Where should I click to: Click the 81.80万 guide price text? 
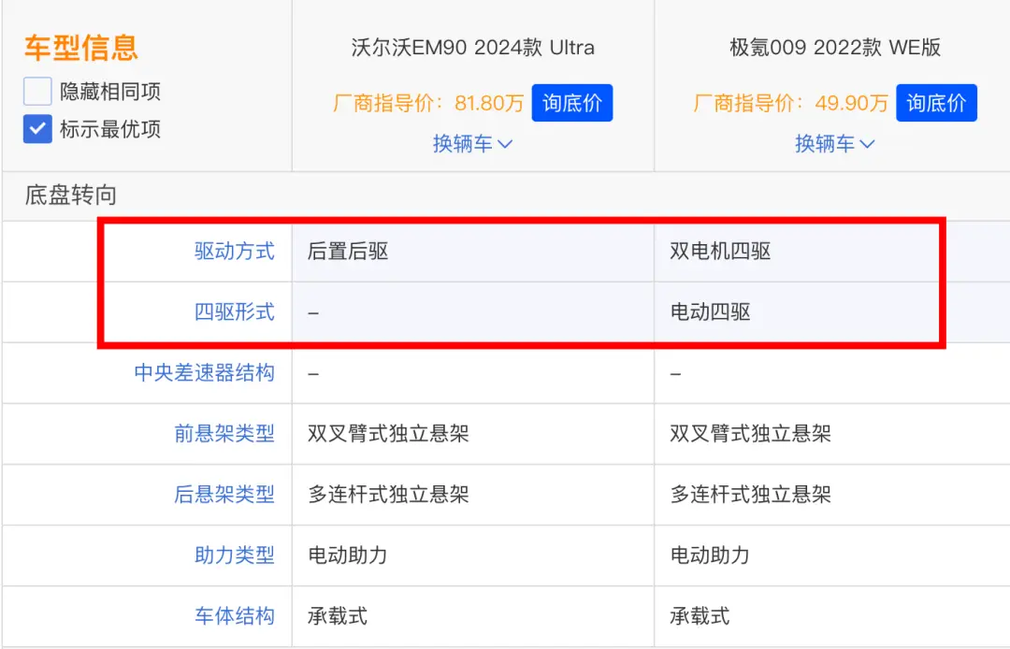coord(489,103)
